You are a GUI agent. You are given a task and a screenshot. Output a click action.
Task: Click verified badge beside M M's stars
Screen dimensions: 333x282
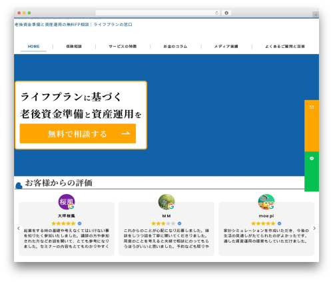[x=179, y=223]
